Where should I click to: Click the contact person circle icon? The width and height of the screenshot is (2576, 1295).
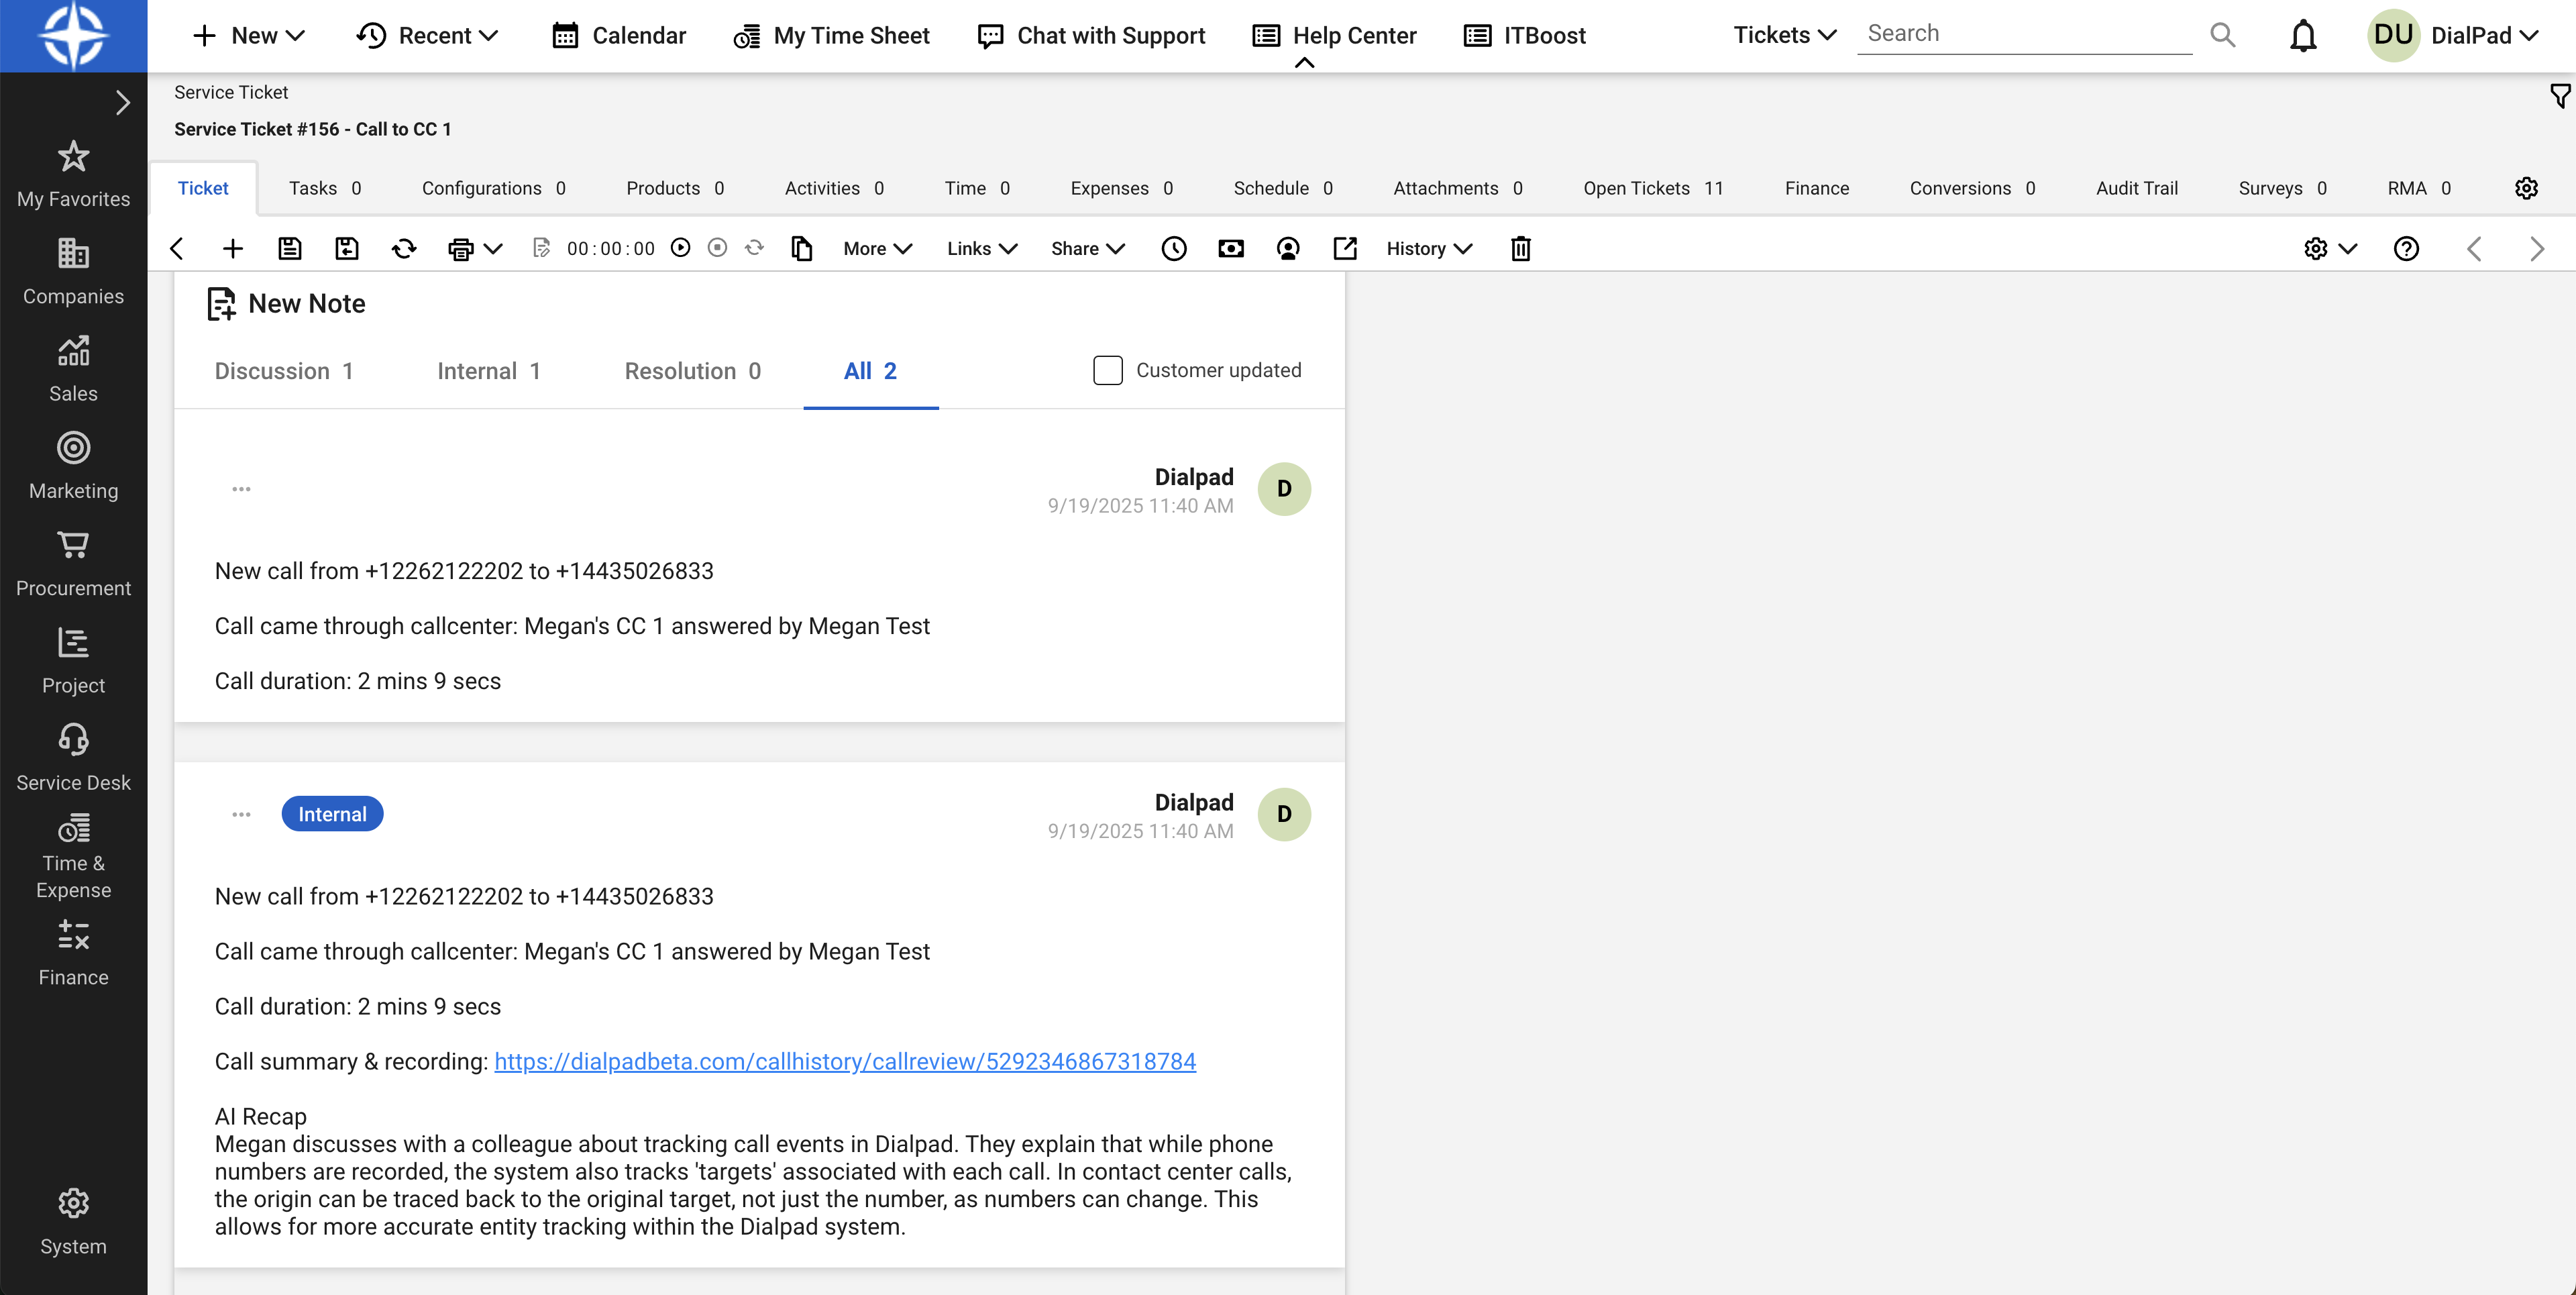[x=1288, y=248]
